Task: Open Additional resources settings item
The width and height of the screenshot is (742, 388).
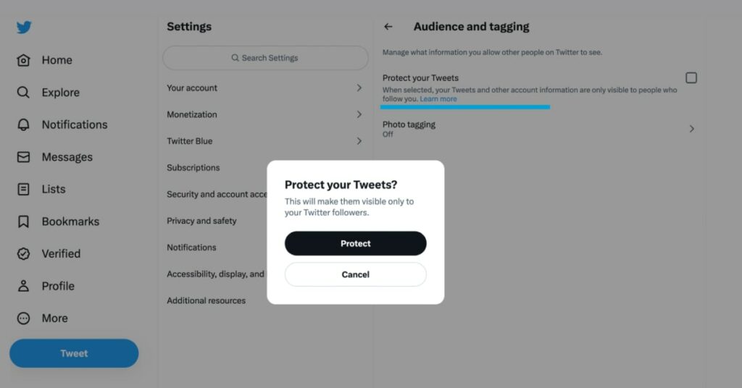Action: (x=207, y=300)
